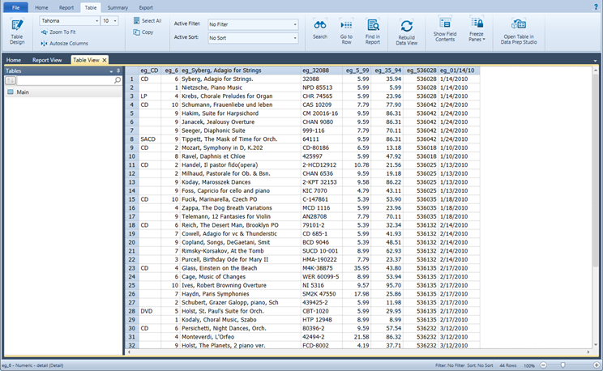This screenshot has width=603, height=371.
Task: Click the zoom slider in status bar
Action: coord(562,365)
